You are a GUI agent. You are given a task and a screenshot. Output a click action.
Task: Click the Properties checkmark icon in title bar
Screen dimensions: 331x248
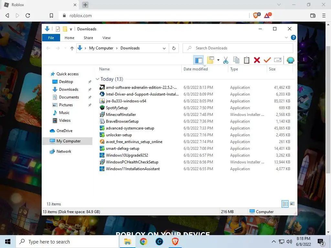[58, 29]
